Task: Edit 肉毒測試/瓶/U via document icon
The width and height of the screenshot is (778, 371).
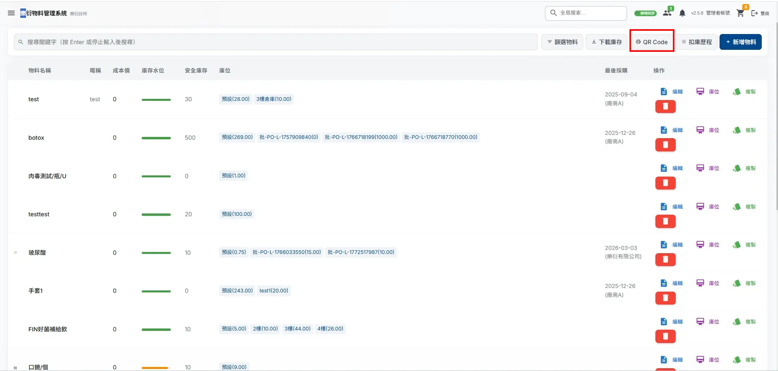Action: [664, 168]
